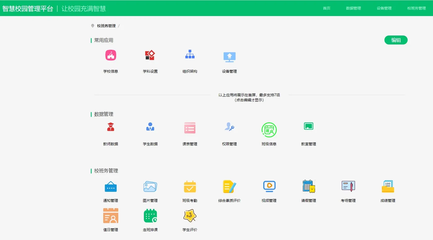This screenshot has height=240, width=433.
Task: Open the 视频管理 icon
Action: [x=268, y=186]
